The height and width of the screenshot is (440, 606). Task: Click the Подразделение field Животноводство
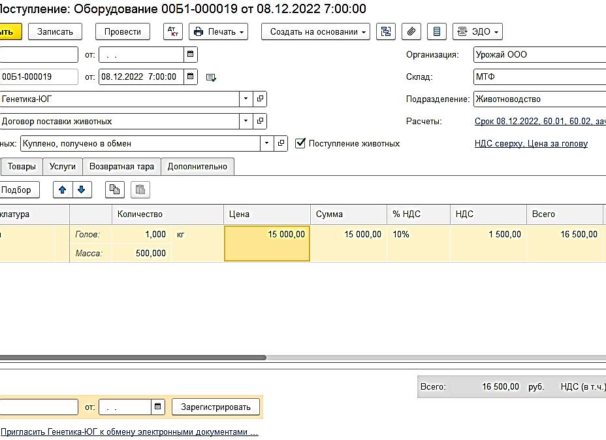click(539, 99)
